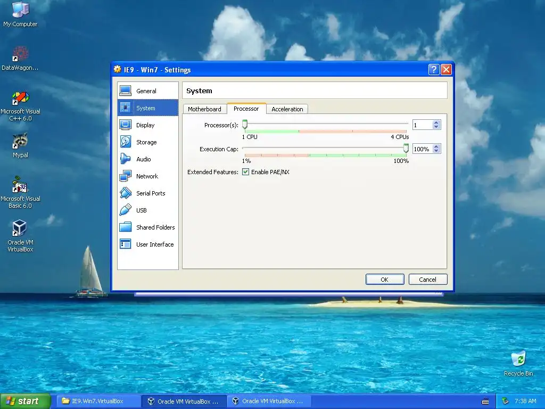Viewport: 545px width, 409px height.
Task: Open the Storage disk icon
Action: (125, 142)
